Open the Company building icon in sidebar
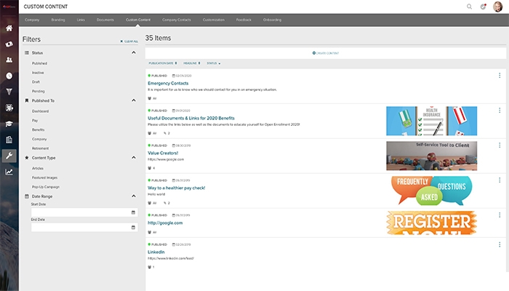This screenshot has height=291, width=509. [9, 140]
